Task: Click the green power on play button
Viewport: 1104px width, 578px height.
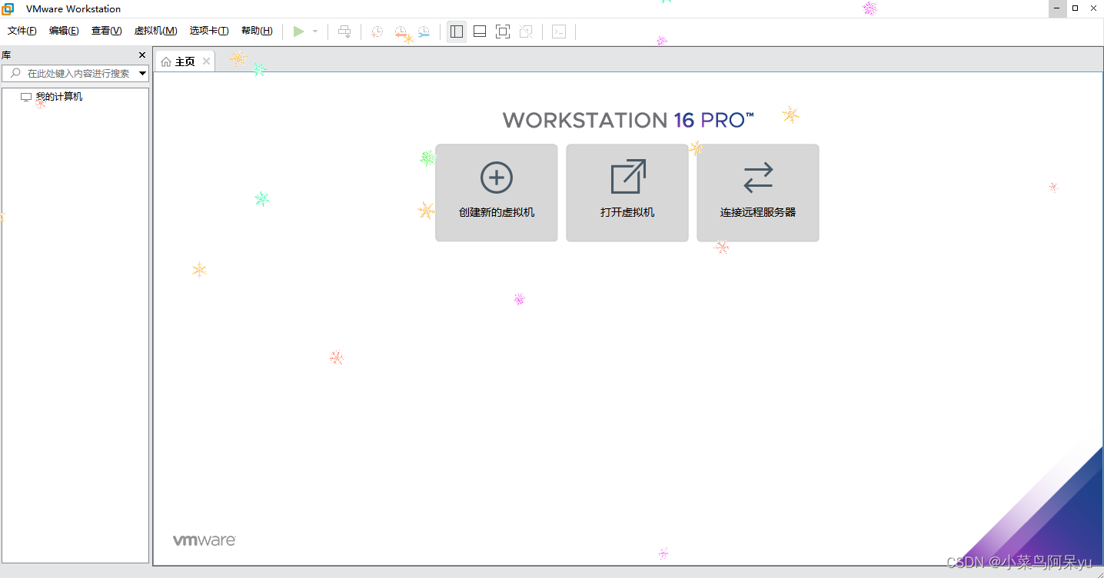Action: click(x=298, y=32)
